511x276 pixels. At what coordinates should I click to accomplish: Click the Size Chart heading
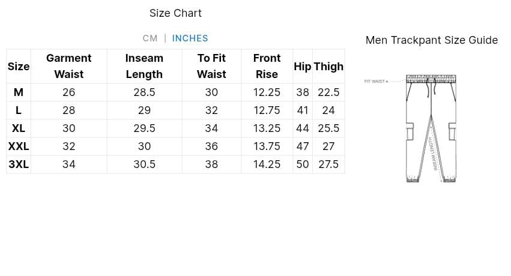pyautogui.click(x=175, y=13)
